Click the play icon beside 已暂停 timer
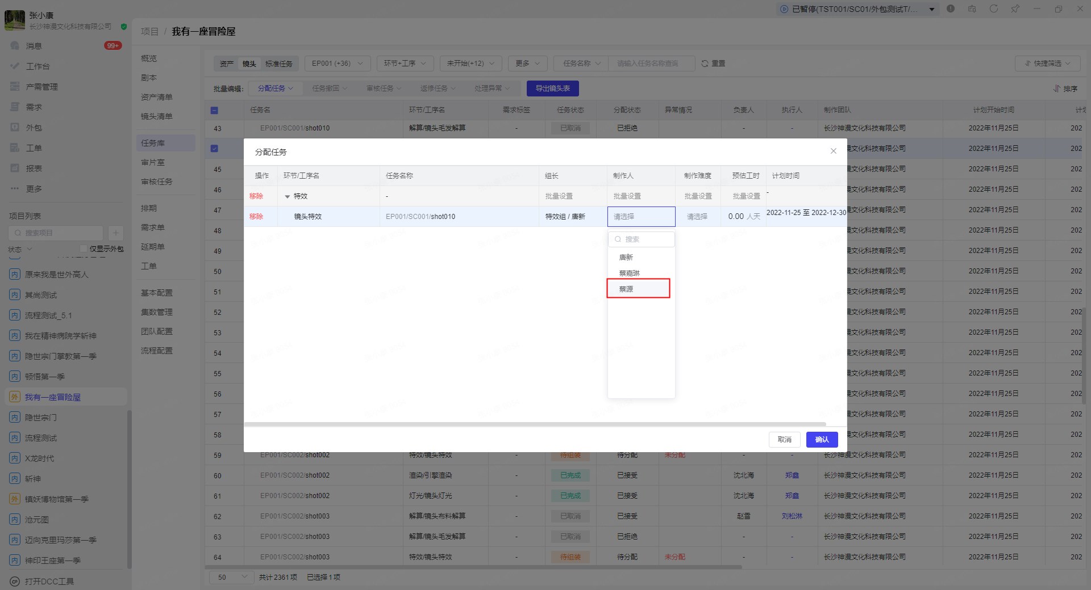 pos(784,9)
